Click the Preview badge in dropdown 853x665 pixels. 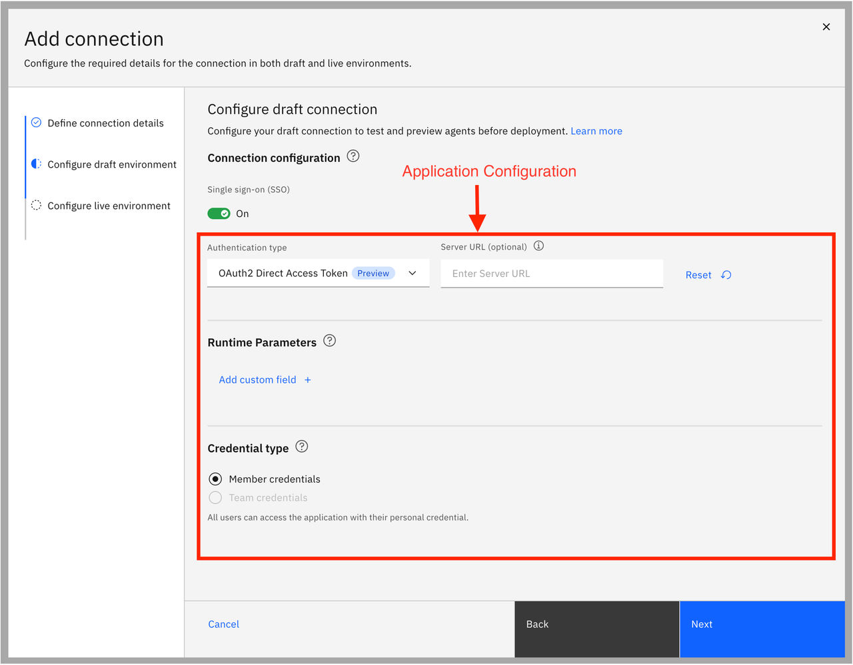tap(373, 273)
